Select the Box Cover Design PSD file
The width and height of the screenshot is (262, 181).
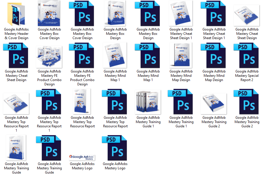(82, 13)
